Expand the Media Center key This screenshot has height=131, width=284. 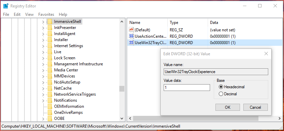coord(43,70)
